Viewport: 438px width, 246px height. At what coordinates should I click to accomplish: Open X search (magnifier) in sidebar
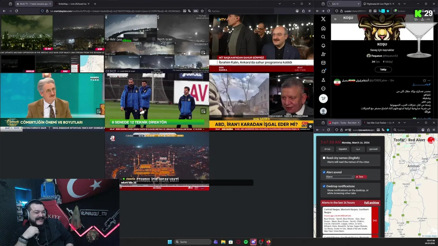click(323, 37)
